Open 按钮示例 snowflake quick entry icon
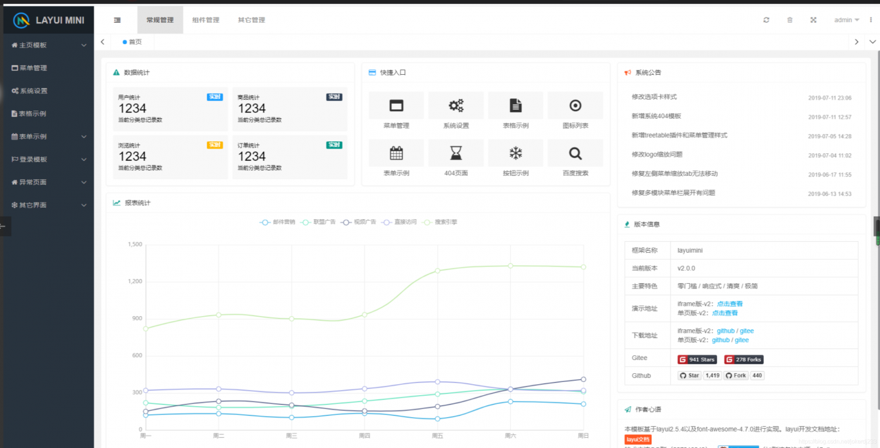This screenshot has width=880, height=448. (x=516, y=153)
